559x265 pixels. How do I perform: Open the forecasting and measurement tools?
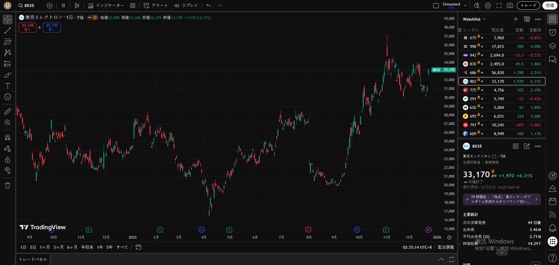click(7, 64)
